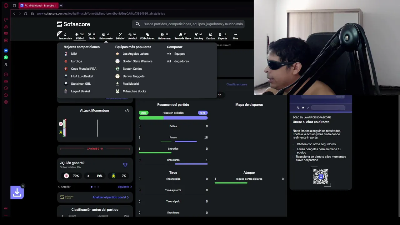Expand the Más sports menu
Screen dimensions: 400x225
235,36
